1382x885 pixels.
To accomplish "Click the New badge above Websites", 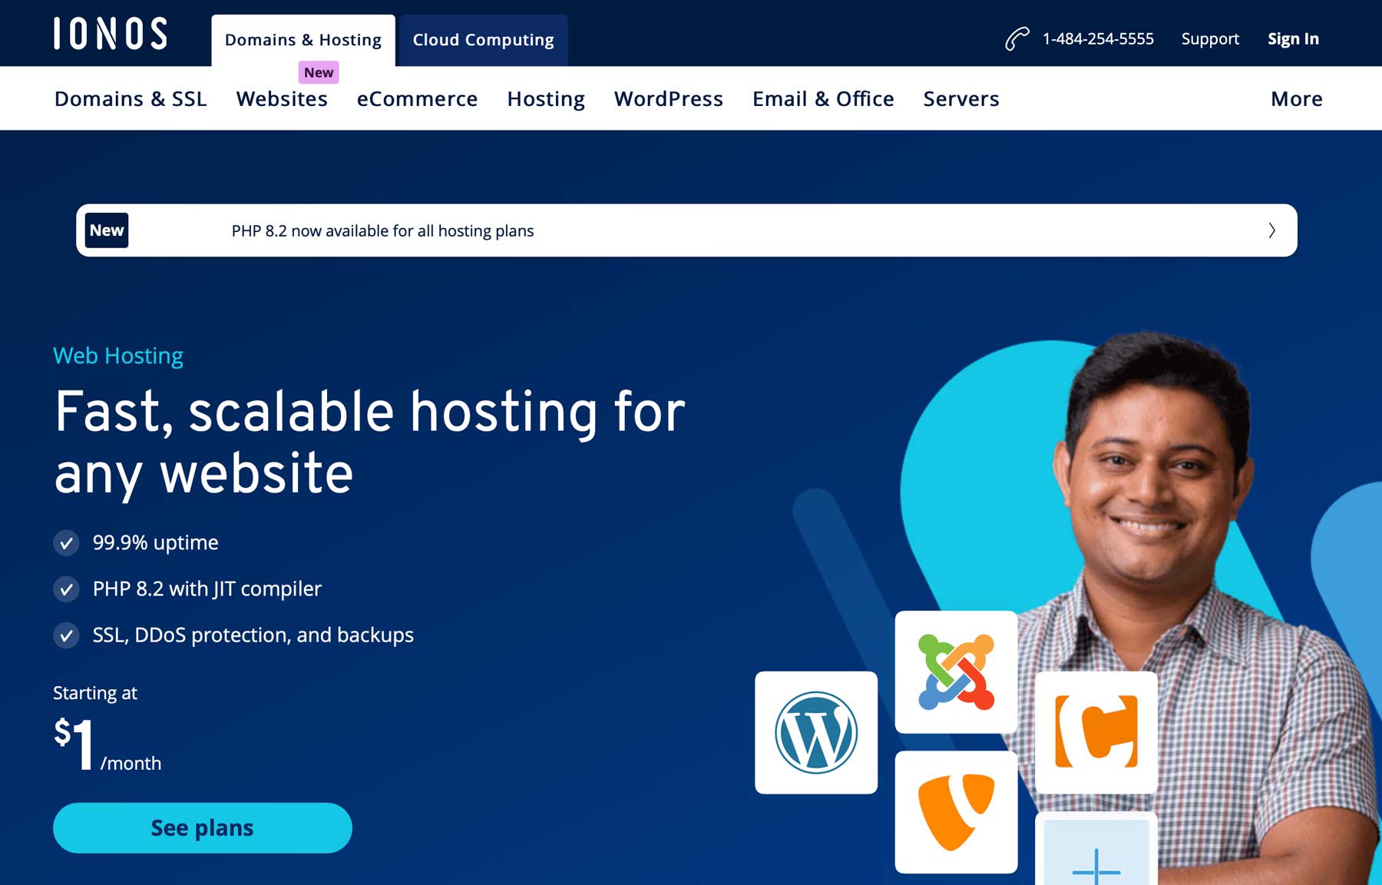I will (x=319, y=72).
